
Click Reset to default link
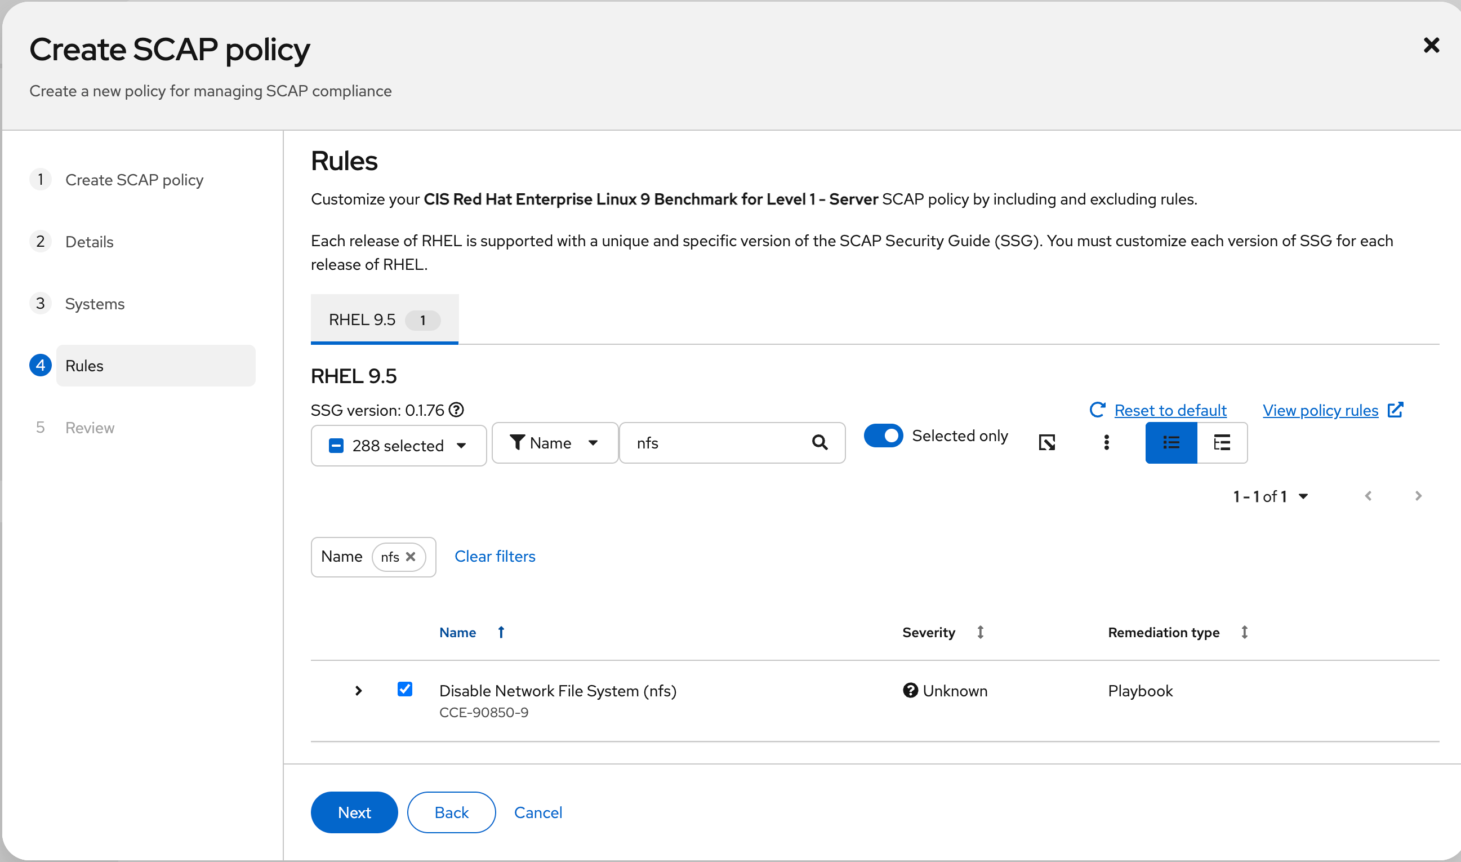(1169, 410)
